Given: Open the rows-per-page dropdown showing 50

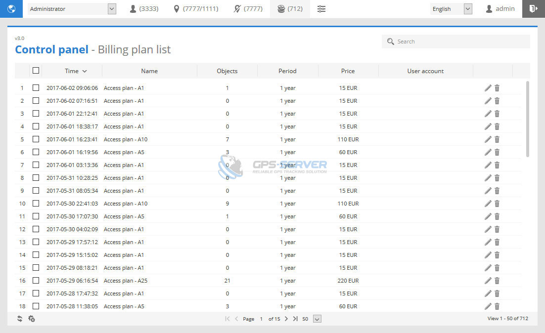Looking at the screenshot, I should click(317, 319).
